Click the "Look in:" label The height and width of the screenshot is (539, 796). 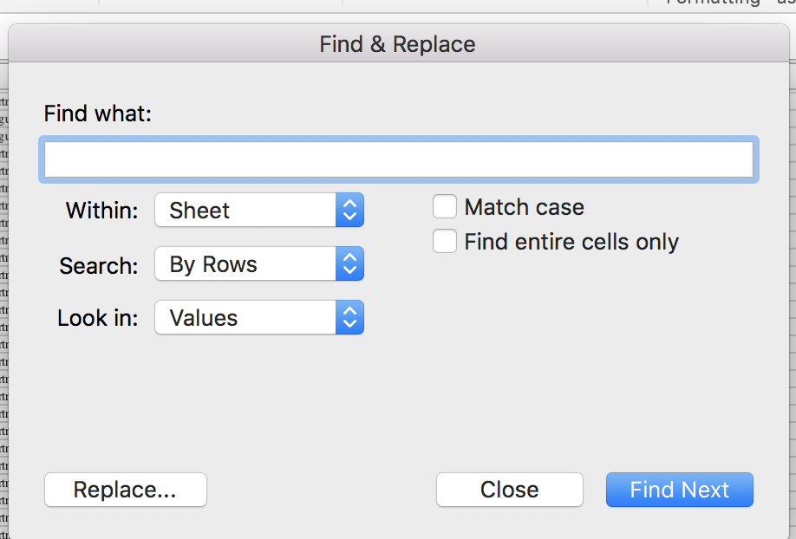point(98,318)
